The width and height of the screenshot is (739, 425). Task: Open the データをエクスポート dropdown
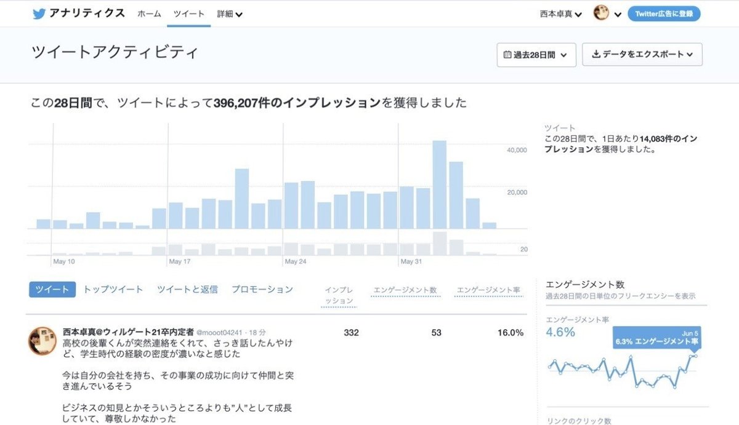(x=642, y=55)
